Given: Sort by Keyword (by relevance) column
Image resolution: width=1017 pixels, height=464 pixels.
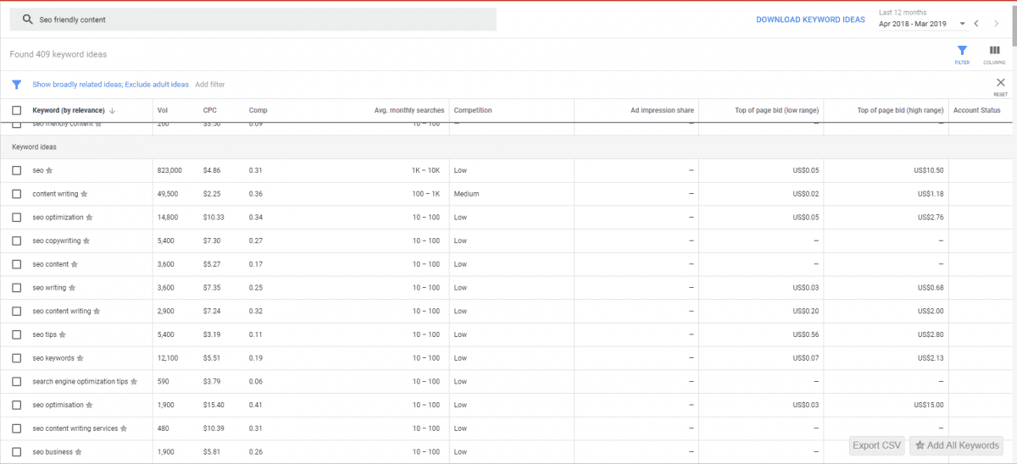Looking at the screenshot, I should (x=69, y=110).
